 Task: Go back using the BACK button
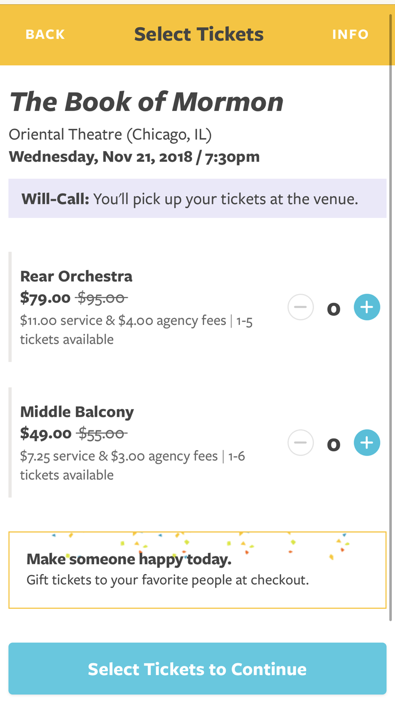point(45,34)
